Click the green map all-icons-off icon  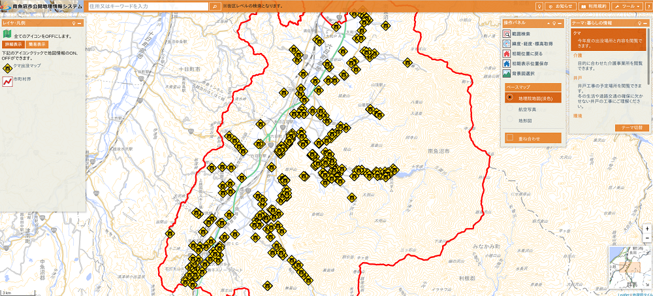(7, 34)
